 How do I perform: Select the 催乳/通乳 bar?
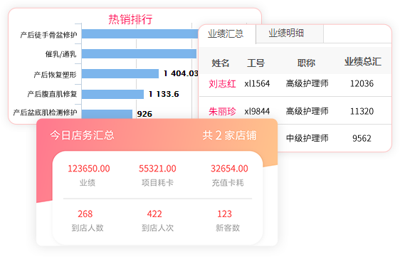click(139, 54)
